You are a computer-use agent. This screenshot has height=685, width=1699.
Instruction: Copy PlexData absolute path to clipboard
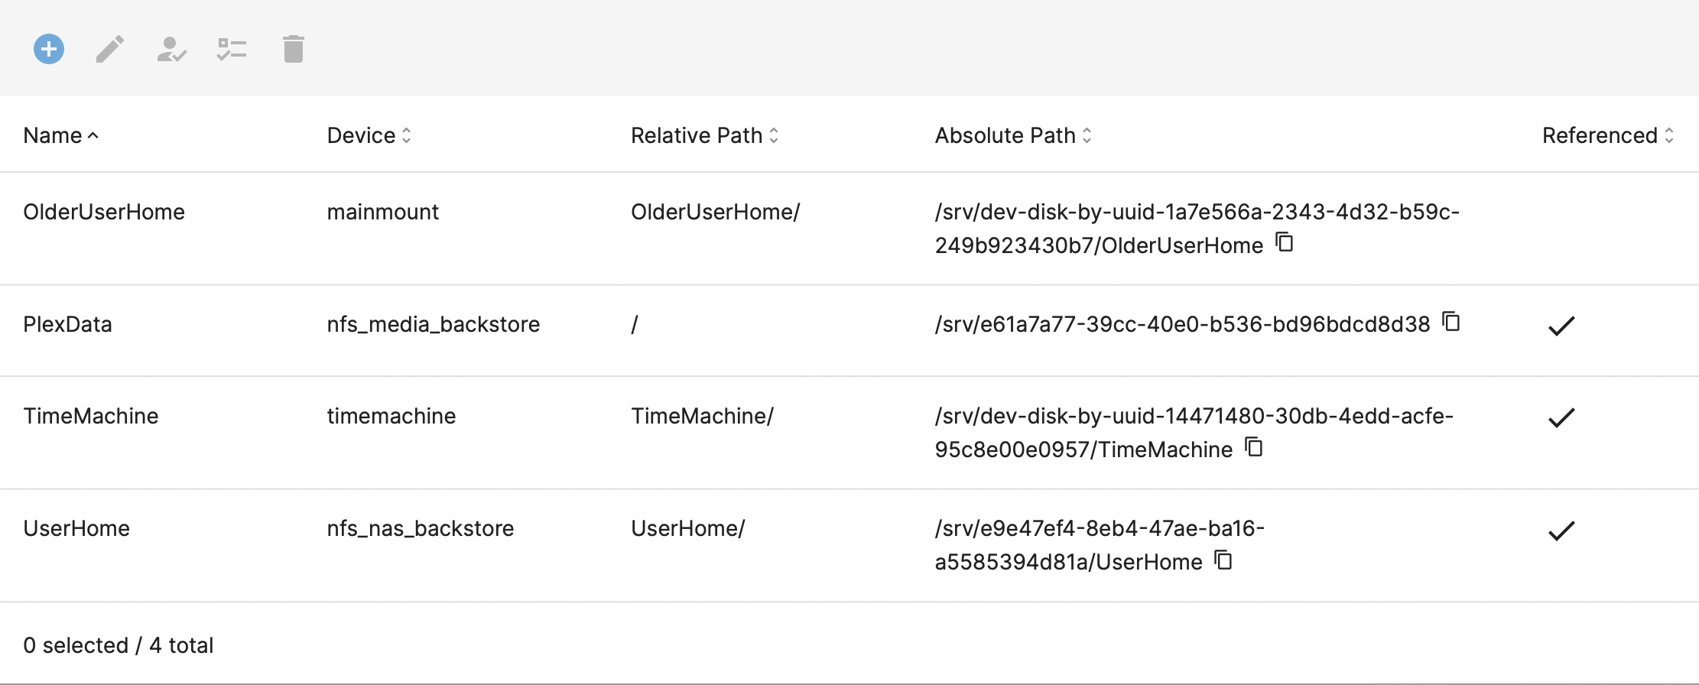pos(1451,322)
